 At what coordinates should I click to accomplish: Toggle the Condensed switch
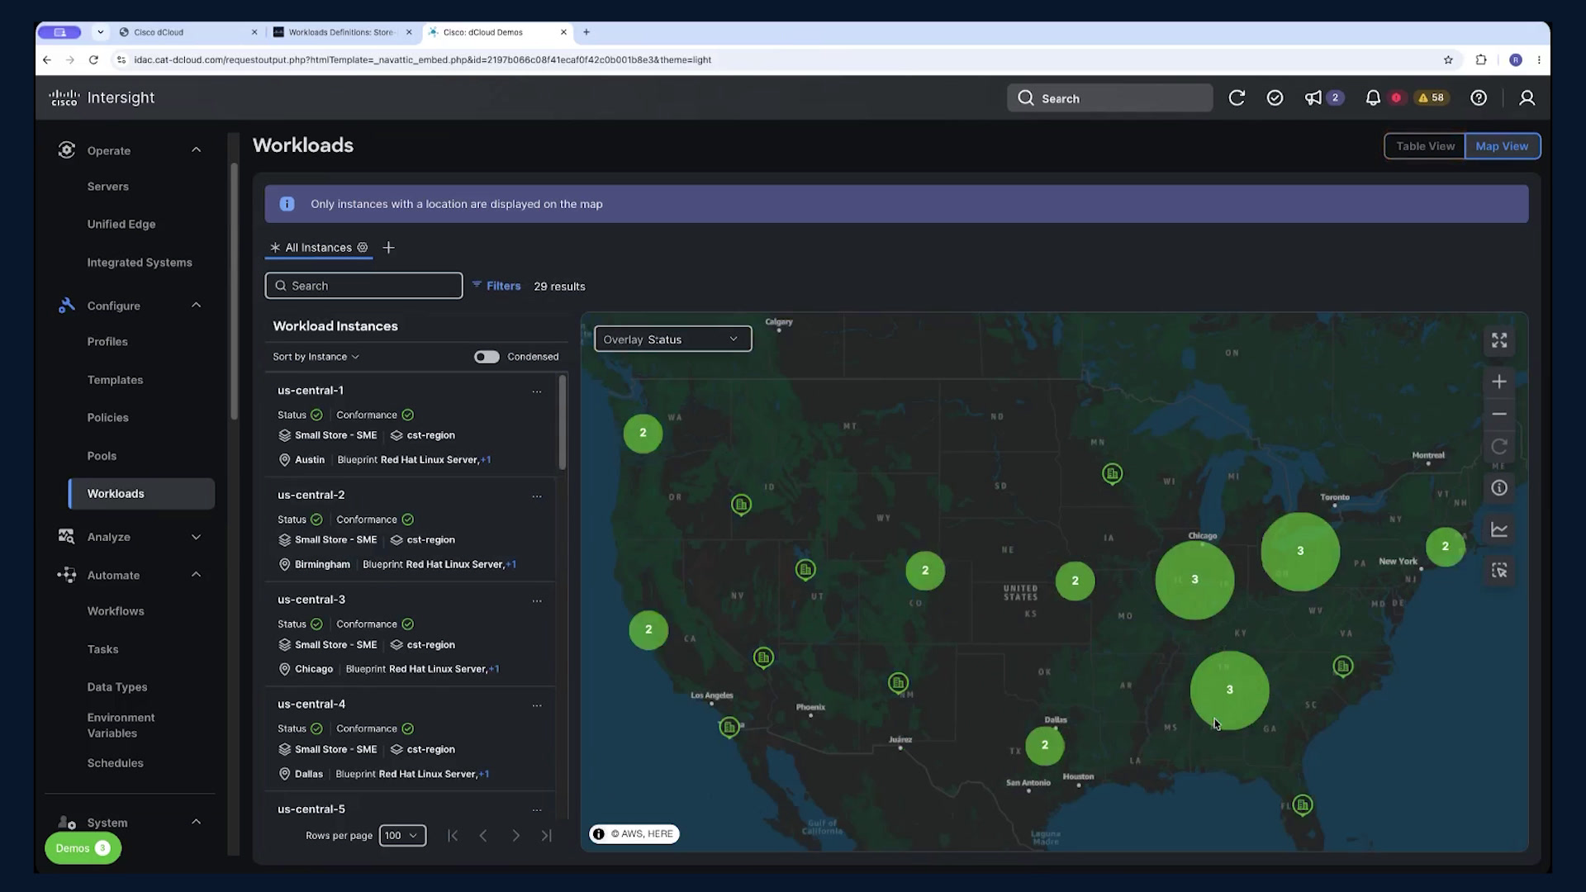[487, 357]
